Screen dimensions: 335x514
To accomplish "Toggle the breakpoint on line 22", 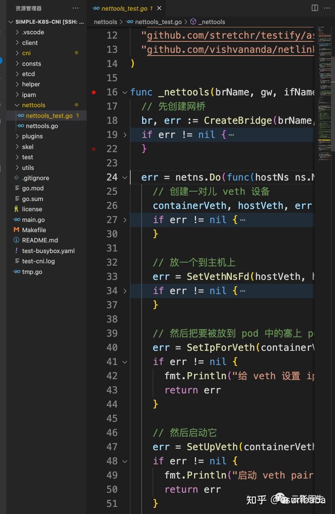I will pyautogui.click(x=94, y=149).
